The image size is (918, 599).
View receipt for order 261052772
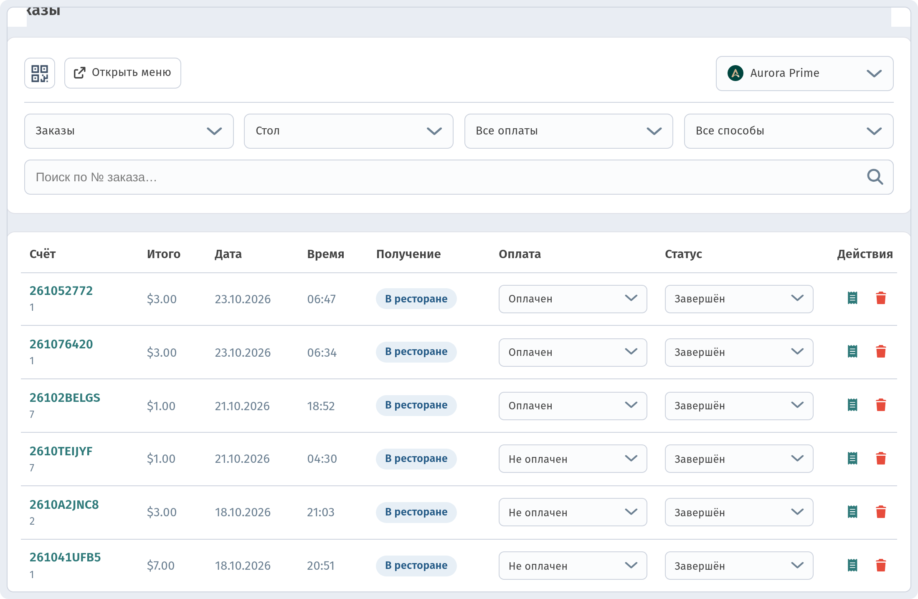pos(852,298)
